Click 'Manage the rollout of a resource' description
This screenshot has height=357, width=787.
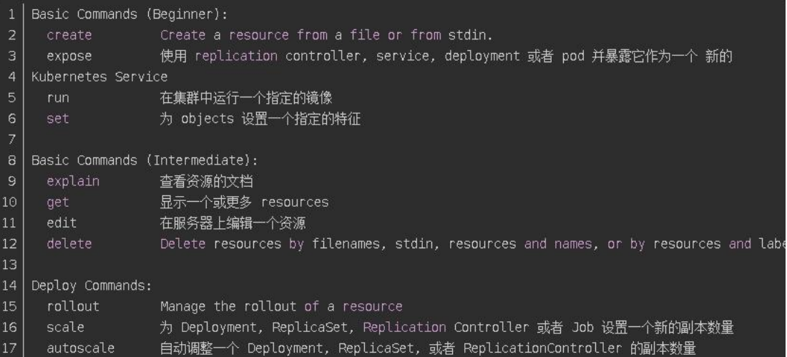pyautogui.click(x=281, y=307)
